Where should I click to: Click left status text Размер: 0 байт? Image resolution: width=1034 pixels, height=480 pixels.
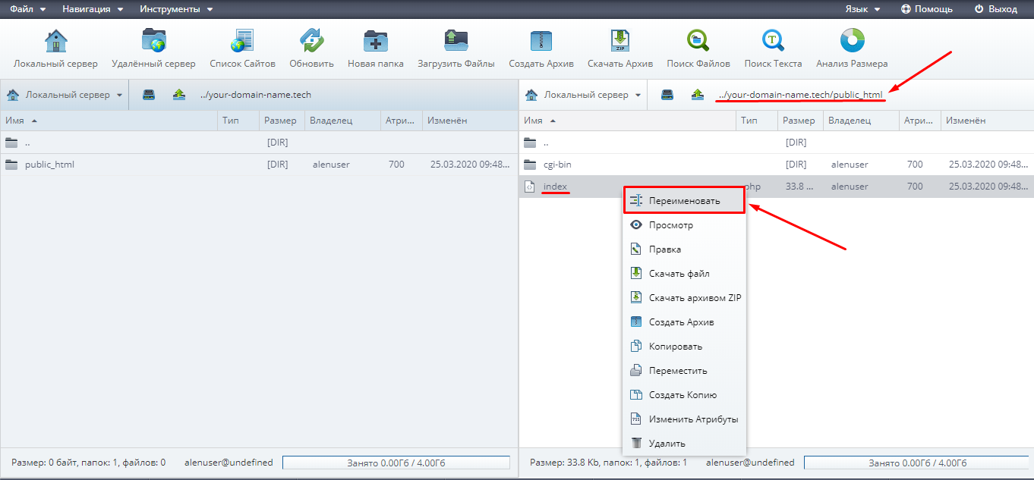(89, 463)
